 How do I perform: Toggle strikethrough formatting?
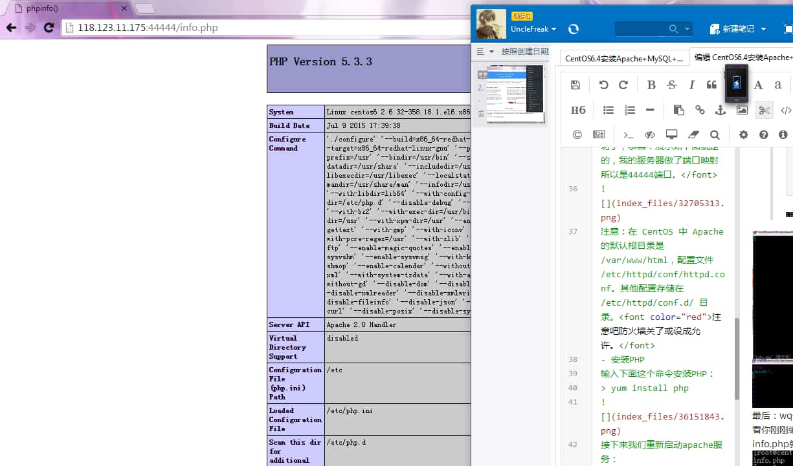pos(671,85)
